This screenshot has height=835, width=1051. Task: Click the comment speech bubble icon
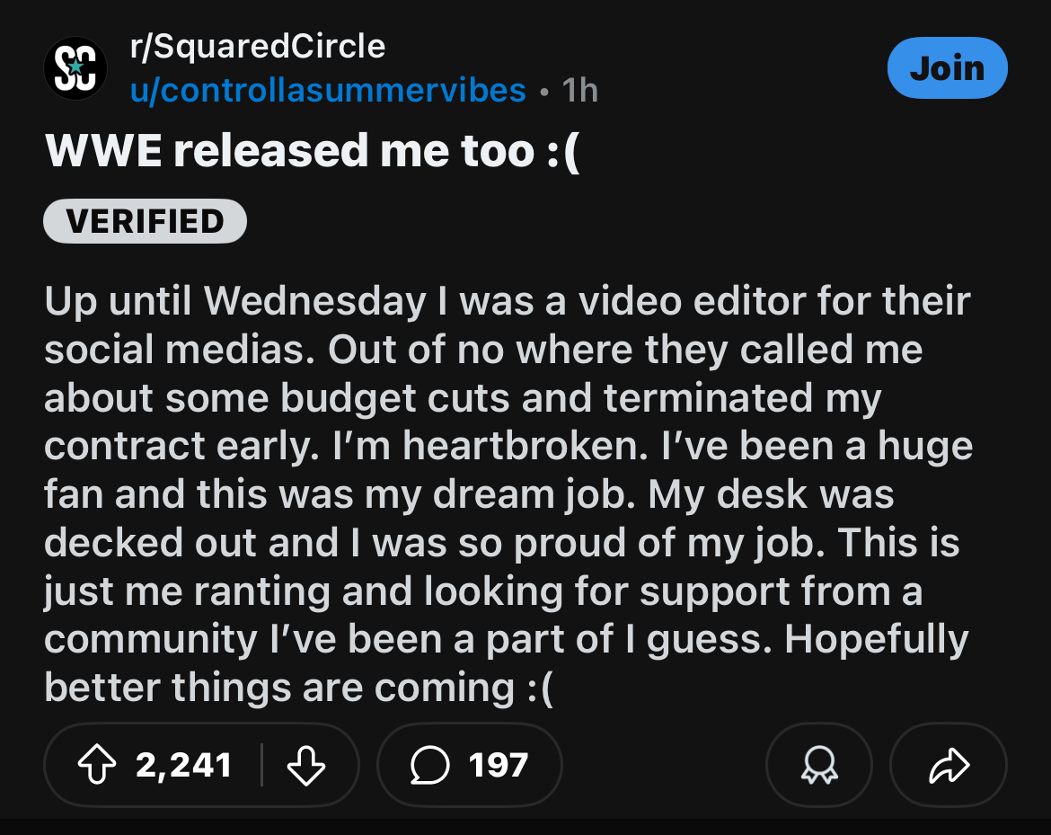pos(428,765)
